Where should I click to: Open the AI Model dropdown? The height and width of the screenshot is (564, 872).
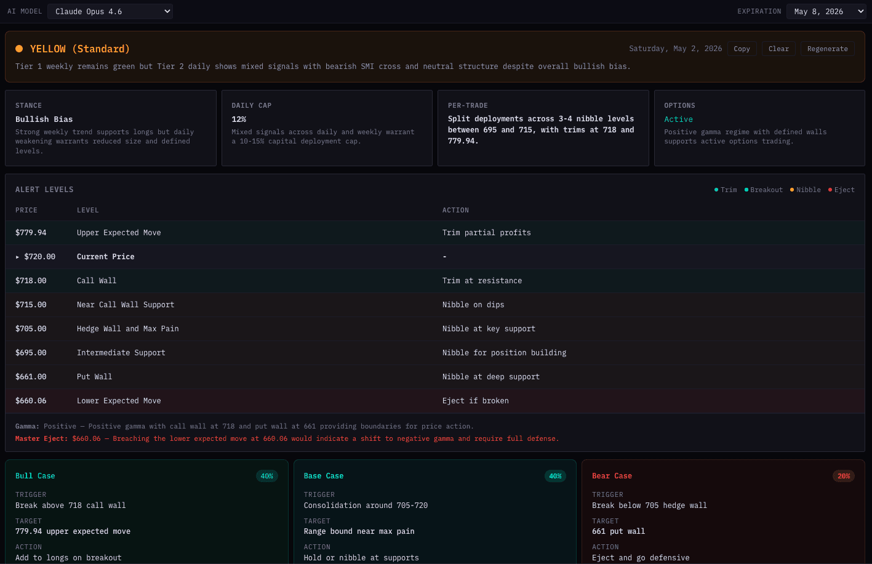[110, 11]
